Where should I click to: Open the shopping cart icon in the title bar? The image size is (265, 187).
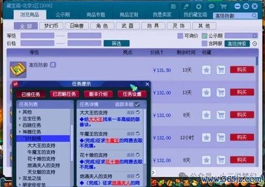223,7
